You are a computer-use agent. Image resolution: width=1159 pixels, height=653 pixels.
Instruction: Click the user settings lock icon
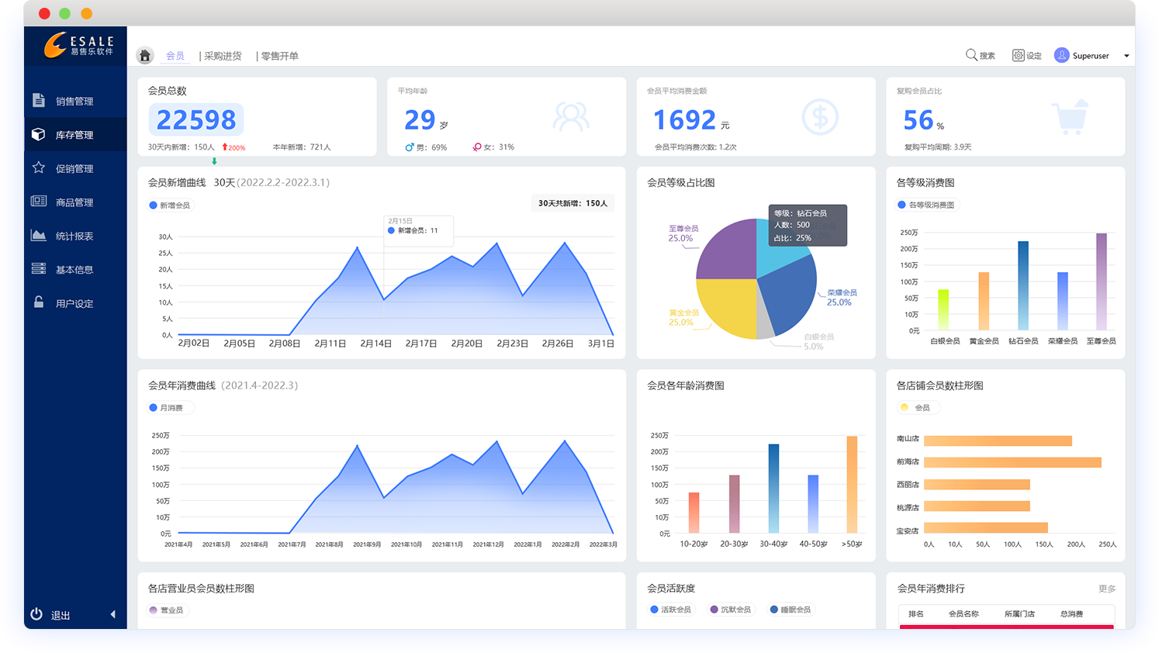pos(38,302)
